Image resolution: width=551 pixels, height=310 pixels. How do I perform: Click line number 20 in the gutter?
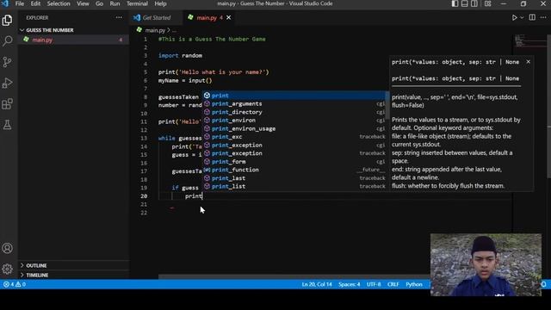coord(144,196)
